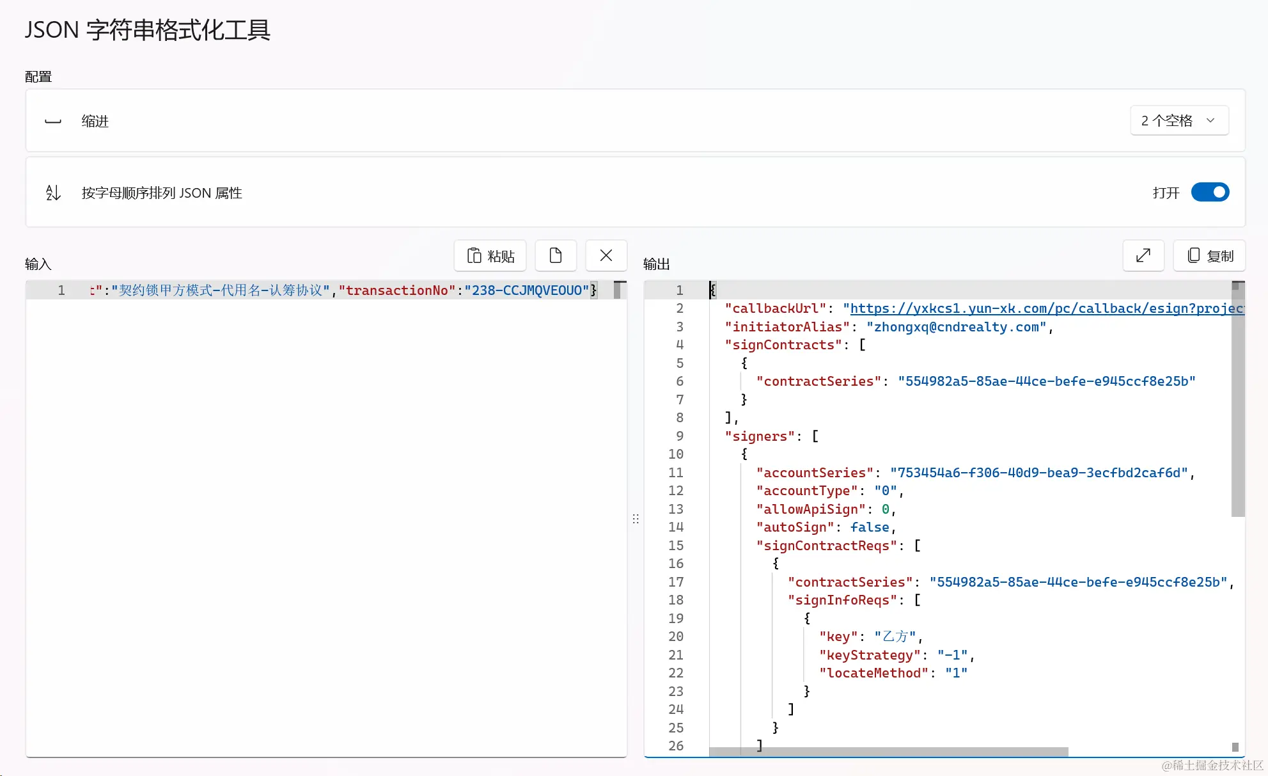Click the load file icon beside paste
The width and height of the screenshot is (1268, 776).
click(x=555, y=255)
